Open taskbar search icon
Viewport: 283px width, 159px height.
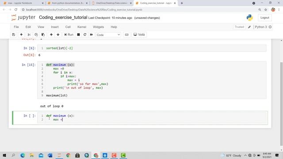click(x=13, y=155)
